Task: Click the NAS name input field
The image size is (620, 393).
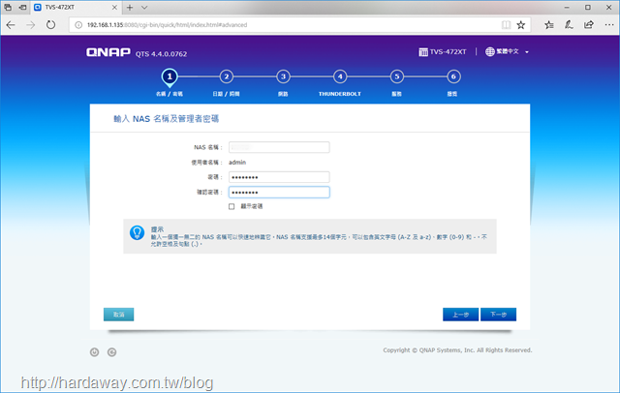Action: click(279, 147)
